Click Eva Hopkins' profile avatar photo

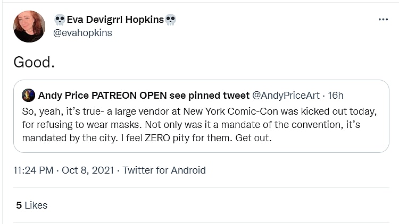click(29, 26)
